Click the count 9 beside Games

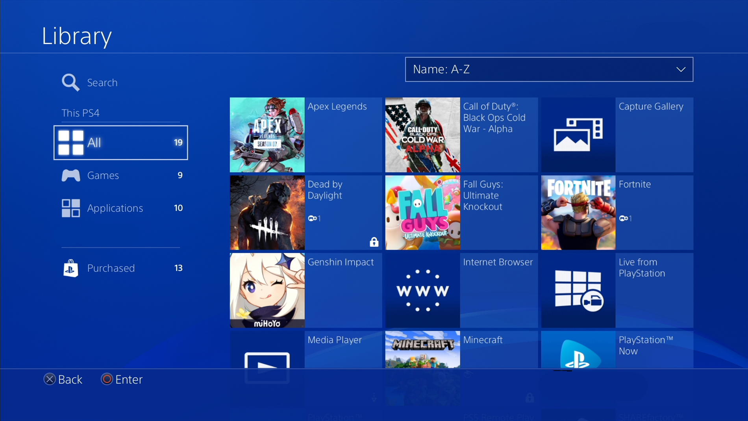tap(180, 175)
